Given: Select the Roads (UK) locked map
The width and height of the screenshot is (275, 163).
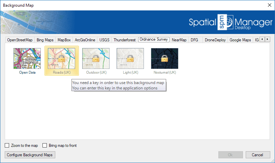Looking at the screenshot, I should (62, 58).
